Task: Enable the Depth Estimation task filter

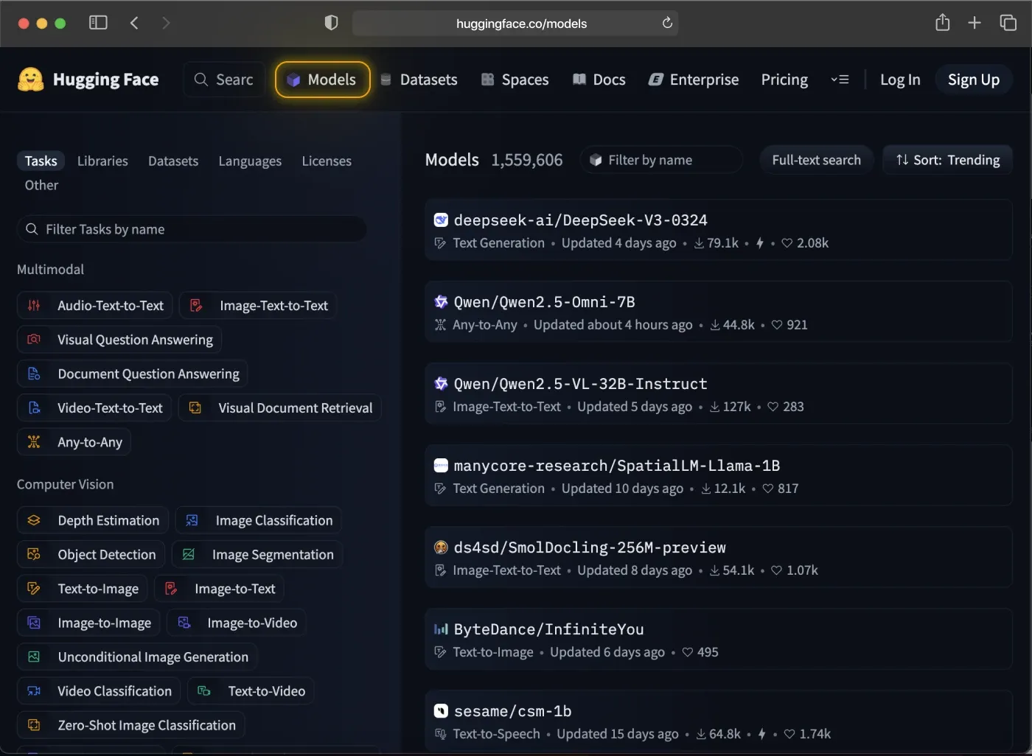Action: pyautogui.click(x=94, y=520)
